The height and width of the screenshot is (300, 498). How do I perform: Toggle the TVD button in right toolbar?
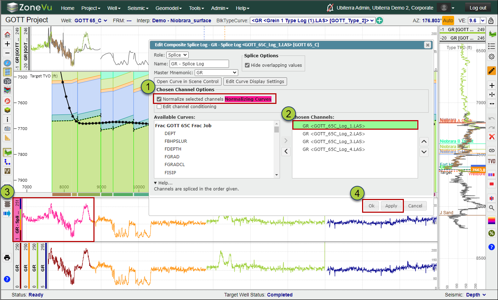[492, 161]
